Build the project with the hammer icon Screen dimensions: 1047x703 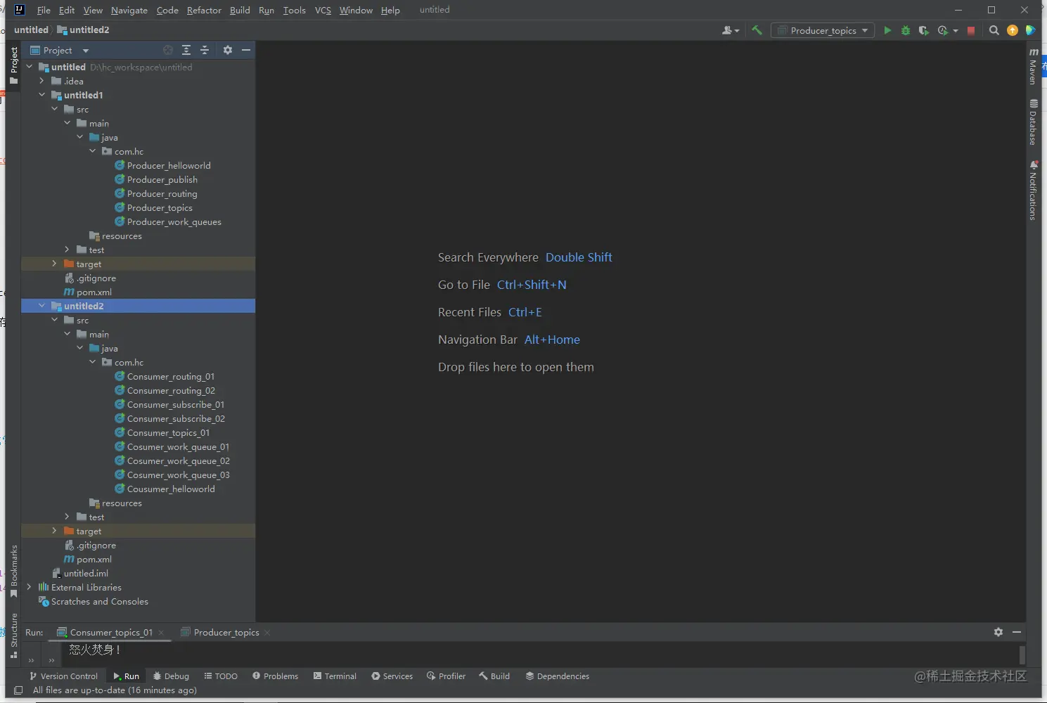click(x=757, y=30)
